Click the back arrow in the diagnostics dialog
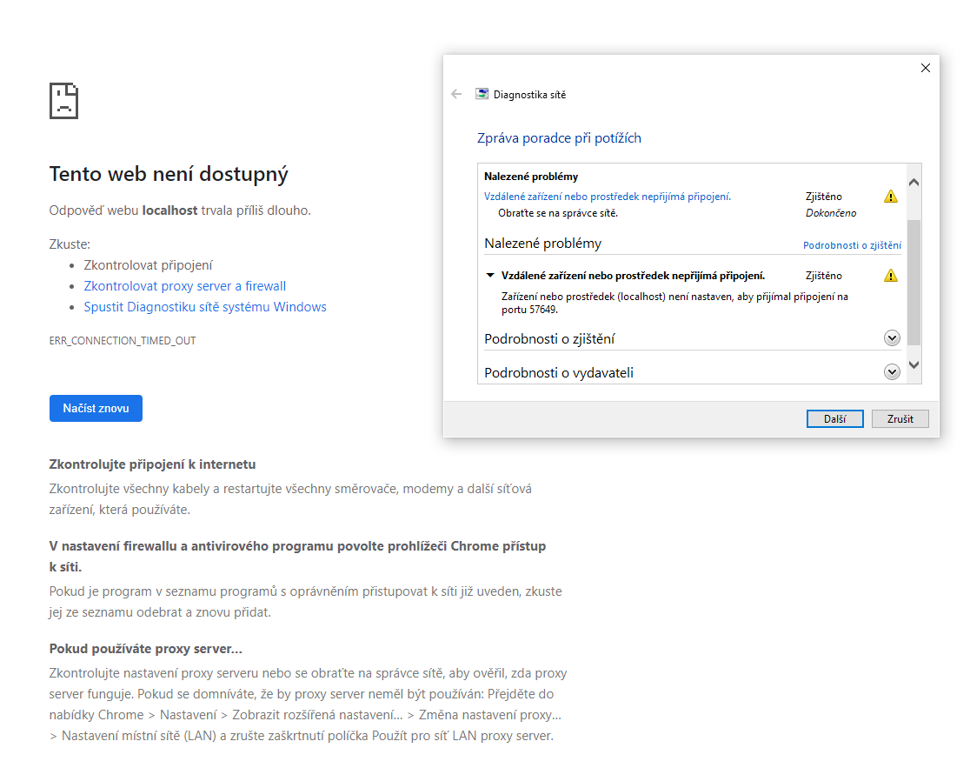Viewport: 970px width, 768px height. [x=456, y=94]
